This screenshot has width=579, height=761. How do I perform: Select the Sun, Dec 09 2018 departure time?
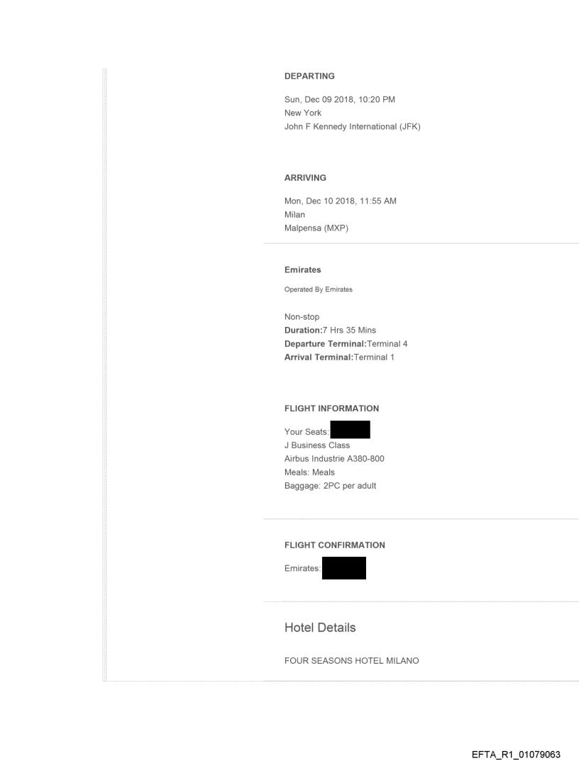[339, 99]
